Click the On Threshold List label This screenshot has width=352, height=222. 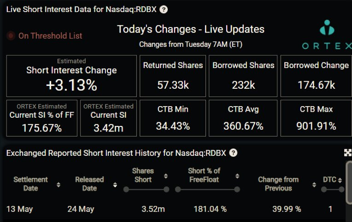pyautogui.click(x=50, y=35)
